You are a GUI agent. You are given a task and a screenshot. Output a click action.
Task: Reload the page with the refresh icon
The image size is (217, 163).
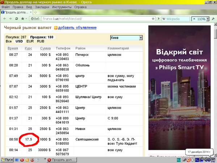16,18
